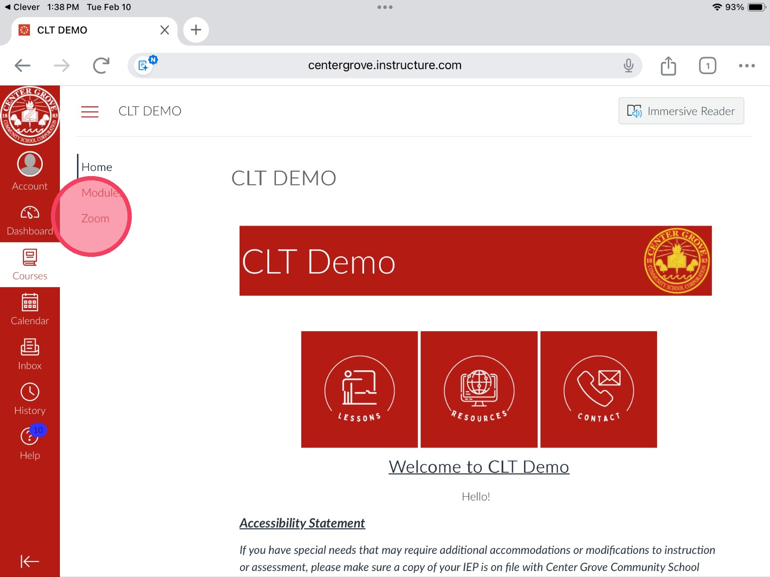Tap the Wi-Fi status indicator

coord(717,7)
